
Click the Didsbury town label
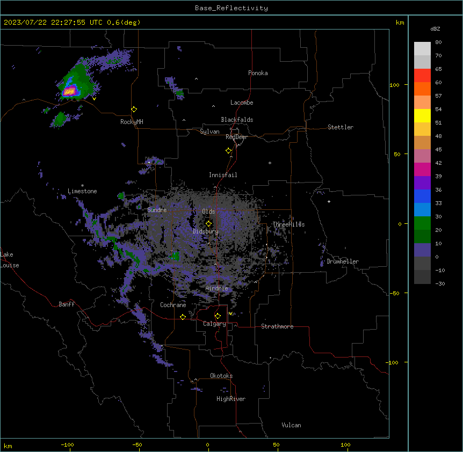(206, 231)
